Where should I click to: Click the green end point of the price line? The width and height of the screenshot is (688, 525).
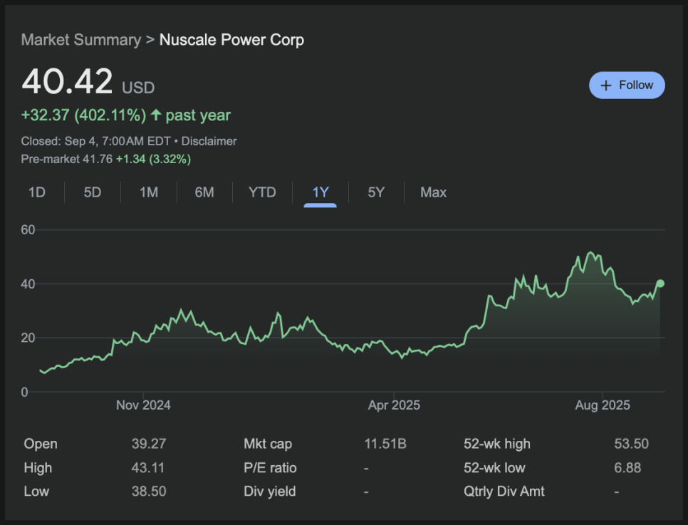(660, 284)
